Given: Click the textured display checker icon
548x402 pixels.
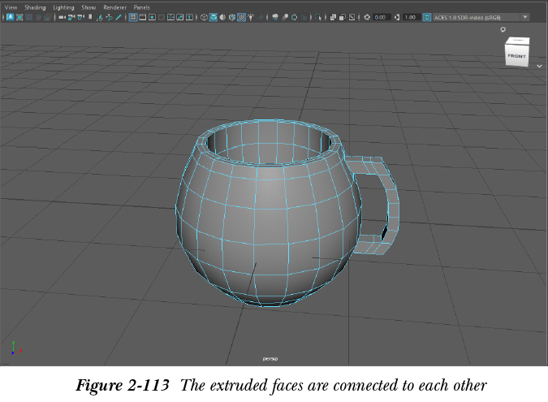Looking at the screenshot, I should pos(241,17).
